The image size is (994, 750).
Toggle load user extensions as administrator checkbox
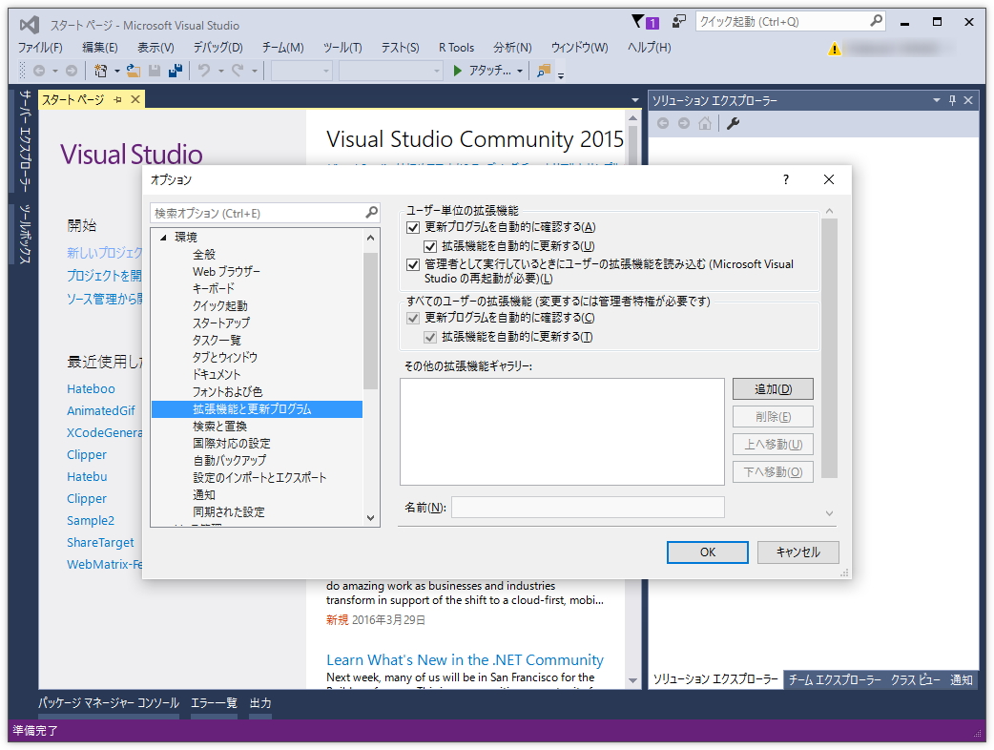(x=413, y=264)
